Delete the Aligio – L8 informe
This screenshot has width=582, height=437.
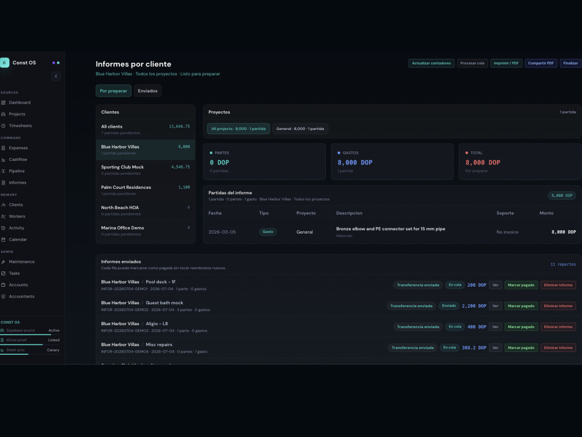coord(558,327)
